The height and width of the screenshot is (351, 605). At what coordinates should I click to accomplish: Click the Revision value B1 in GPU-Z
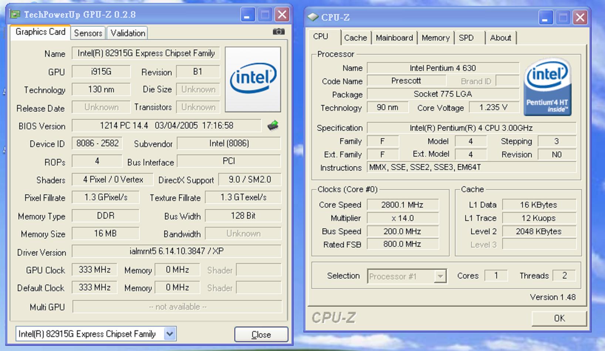tap(198, 71)
